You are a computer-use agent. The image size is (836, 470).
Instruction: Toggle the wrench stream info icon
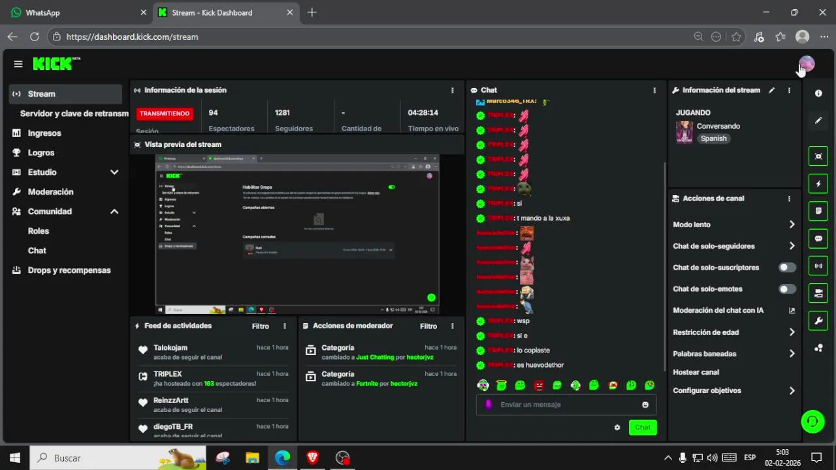(818, 321)
